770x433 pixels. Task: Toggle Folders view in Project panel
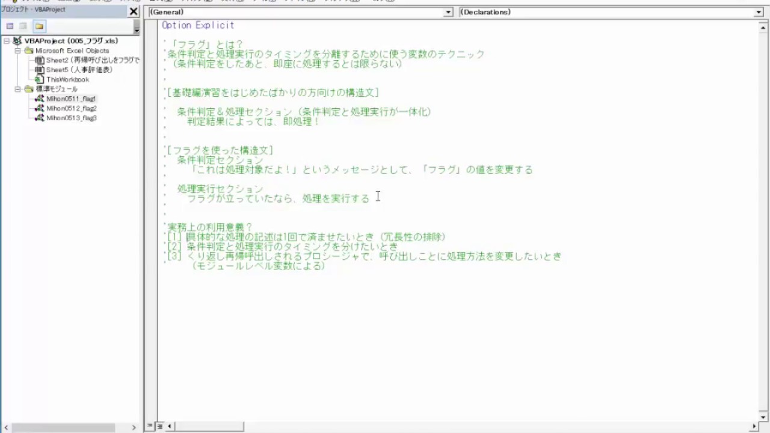click(x=39, y=26)
